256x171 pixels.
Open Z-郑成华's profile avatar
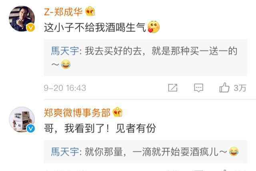point(22,19)
